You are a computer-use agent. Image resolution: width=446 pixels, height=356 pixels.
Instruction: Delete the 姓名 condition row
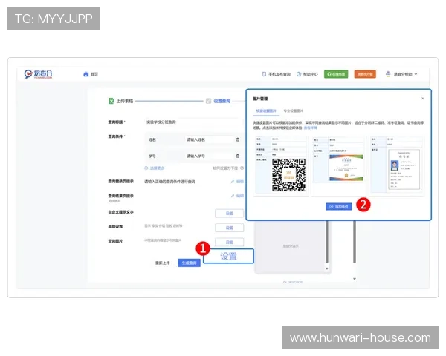(x=238, y=139)
